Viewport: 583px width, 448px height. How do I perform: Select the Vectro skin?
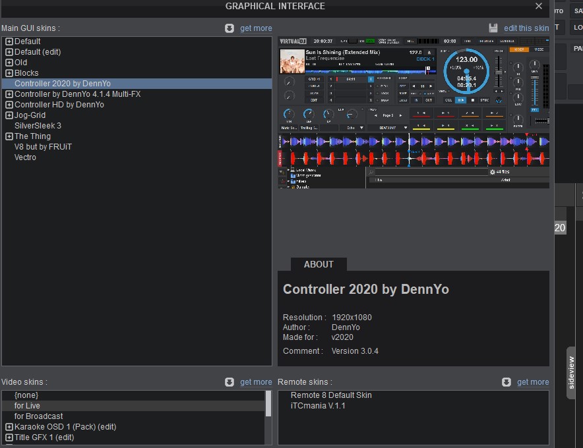tap(137, 157)
